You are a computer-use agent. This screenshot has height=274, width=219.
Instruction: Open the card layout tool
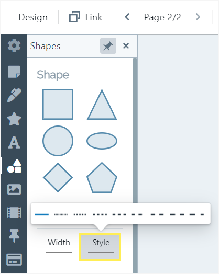[x=14, y=259]
